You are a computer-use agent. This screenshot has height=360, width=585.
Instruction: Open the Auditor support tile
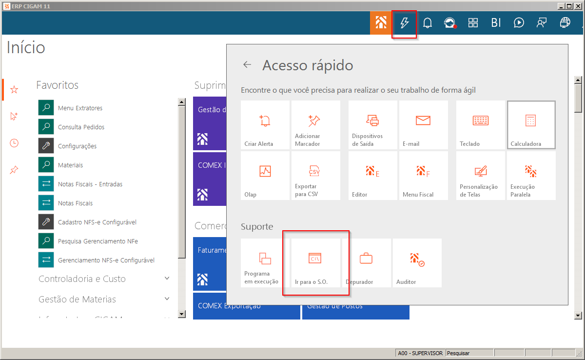[417, 263]
